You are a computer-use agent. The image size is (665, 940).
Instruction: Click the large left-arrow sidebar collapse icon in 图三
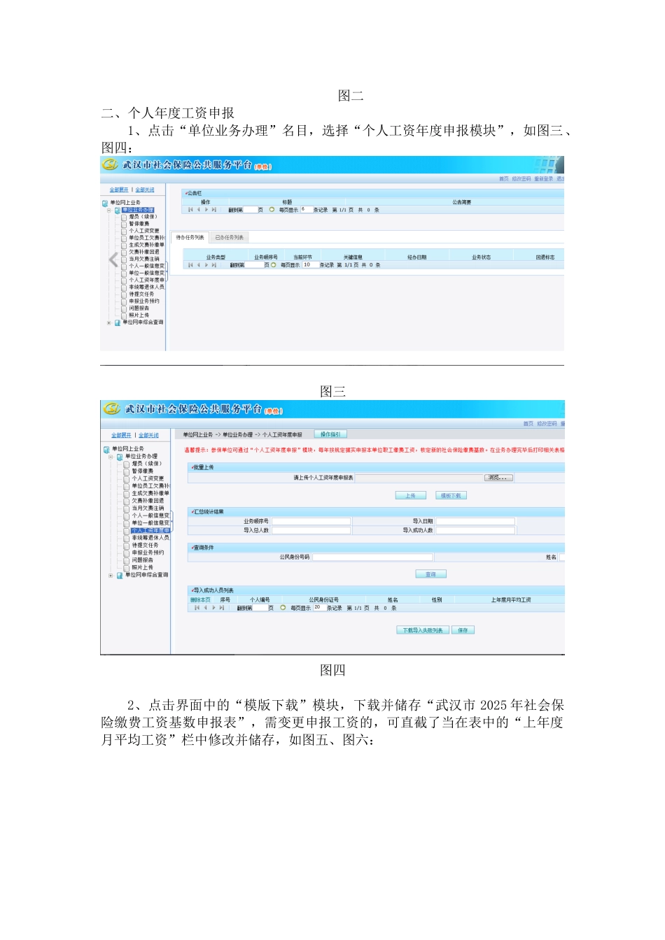click(x=113, y=260)
